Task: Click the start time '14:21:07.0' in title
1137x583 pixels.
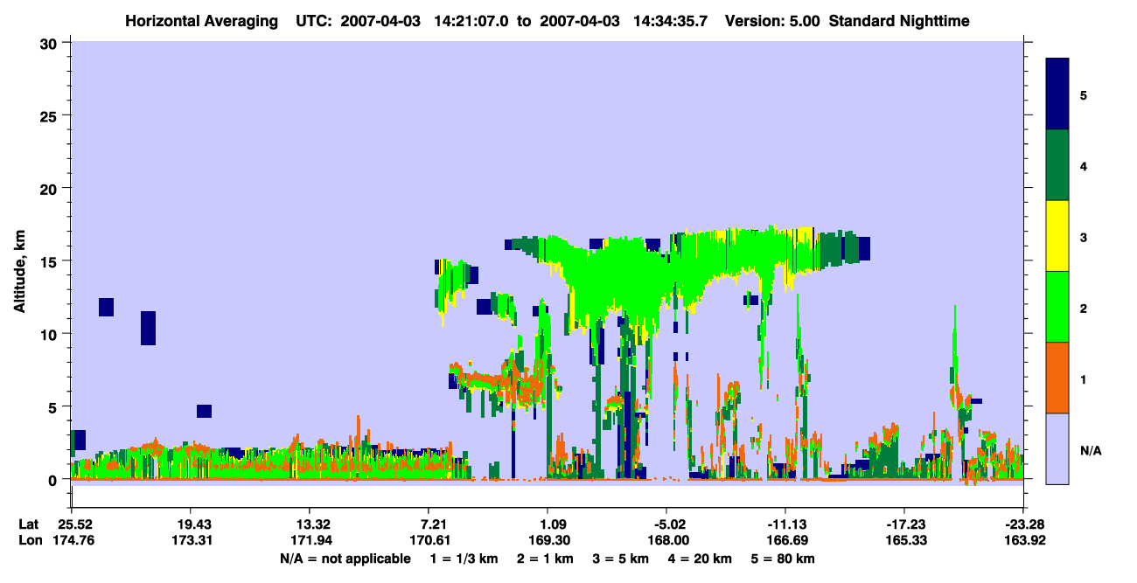Action: 471,20
